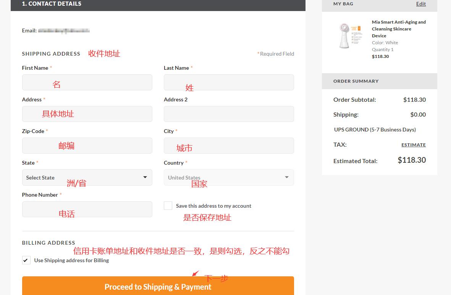This screenshot has height=295, width=451.
Task: Enable Save this address to my account
Action: 168,206
